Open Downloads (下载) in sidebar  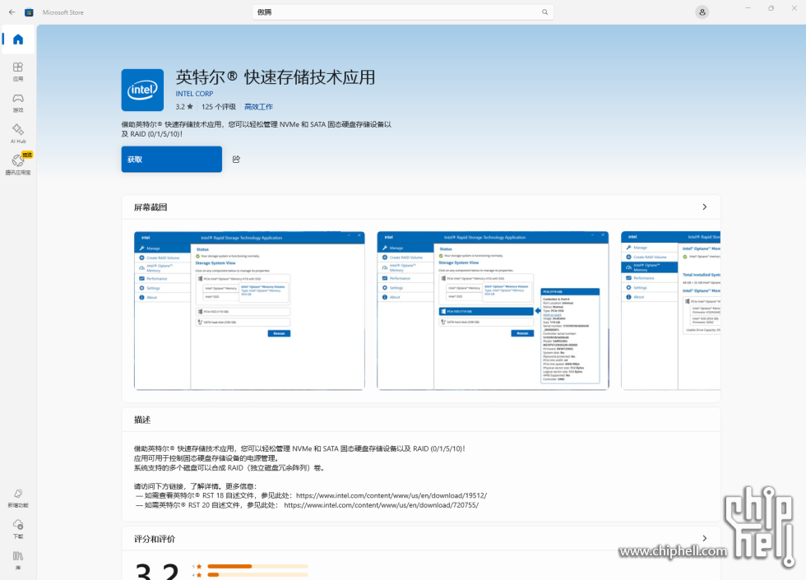[18, 528]
